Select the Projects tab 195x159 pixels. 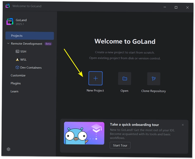(29, 36)
